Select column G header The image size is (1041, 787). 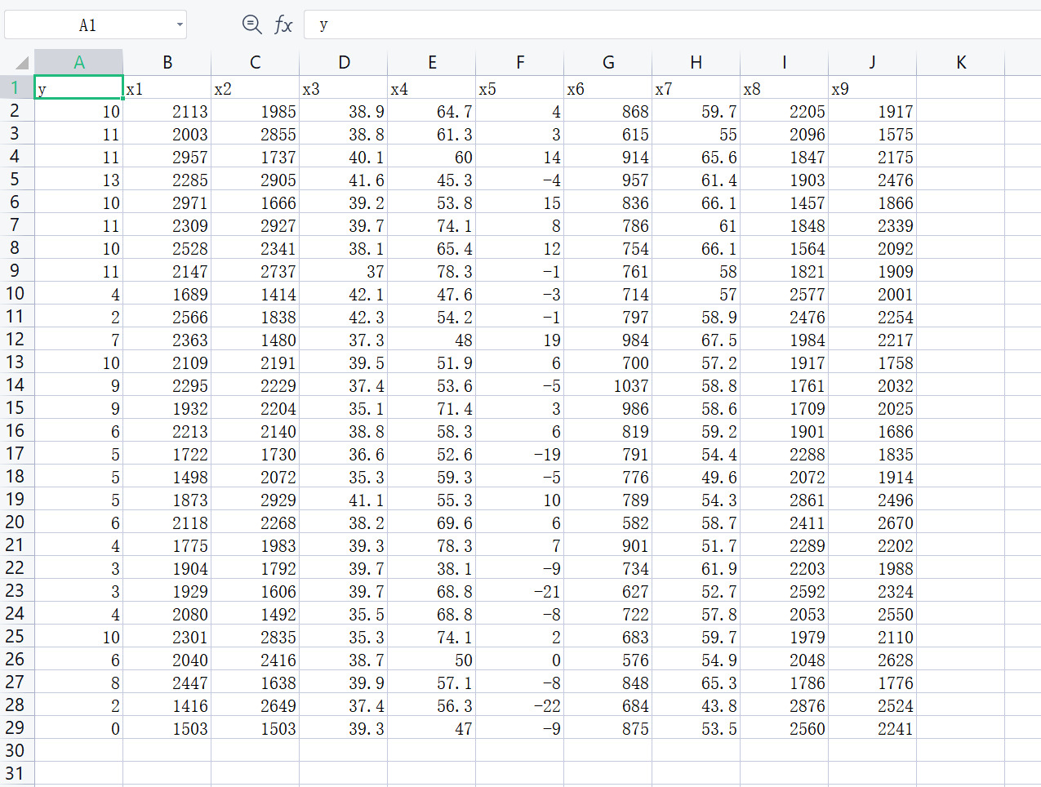[x=608, y=62]
